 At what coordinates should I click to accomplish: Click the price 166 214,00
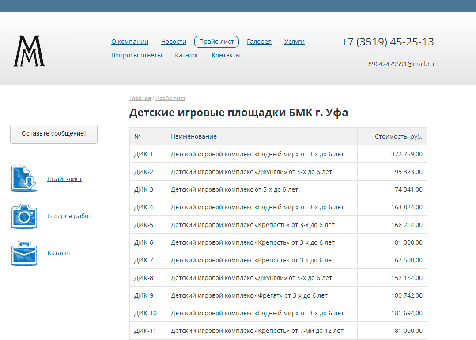point(407,225)
